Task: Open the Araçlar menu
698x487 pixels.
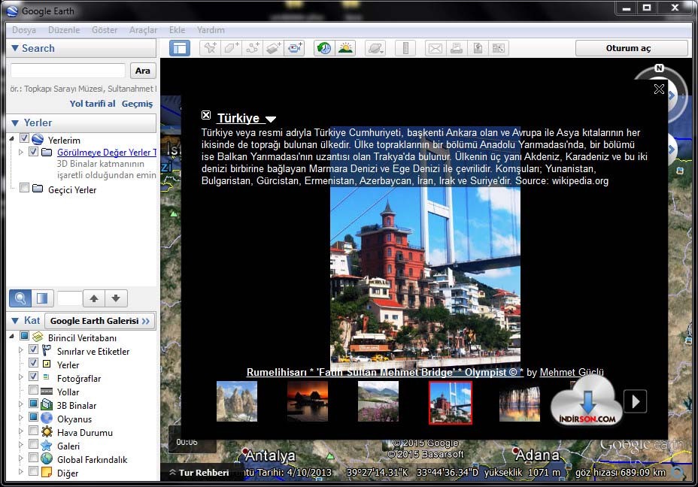Action: (x=144, y=30)
